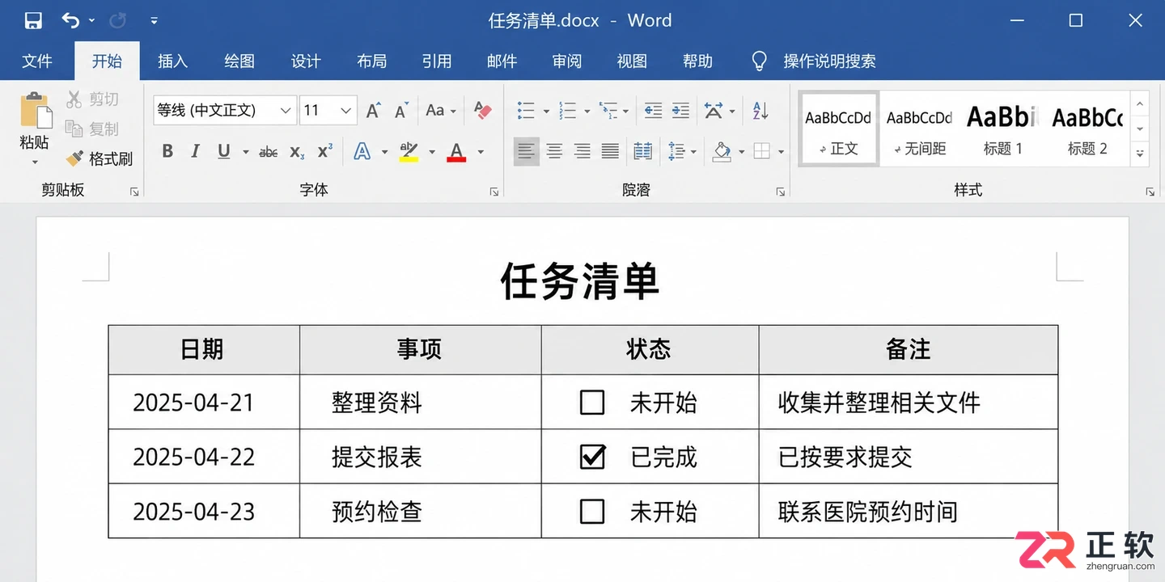Toggle Bold formatting

click(167, 151)
